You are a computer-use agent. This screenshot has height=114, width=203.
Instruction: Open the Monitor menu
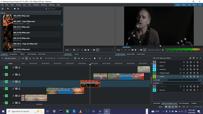[x=44, y=5]
